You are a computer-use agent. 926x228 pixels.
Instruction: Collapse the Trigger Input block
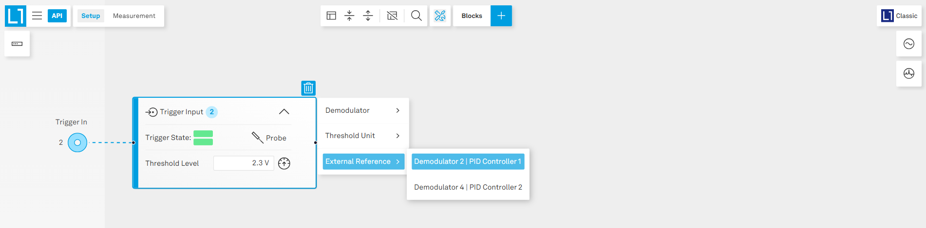tap(284, 112)
